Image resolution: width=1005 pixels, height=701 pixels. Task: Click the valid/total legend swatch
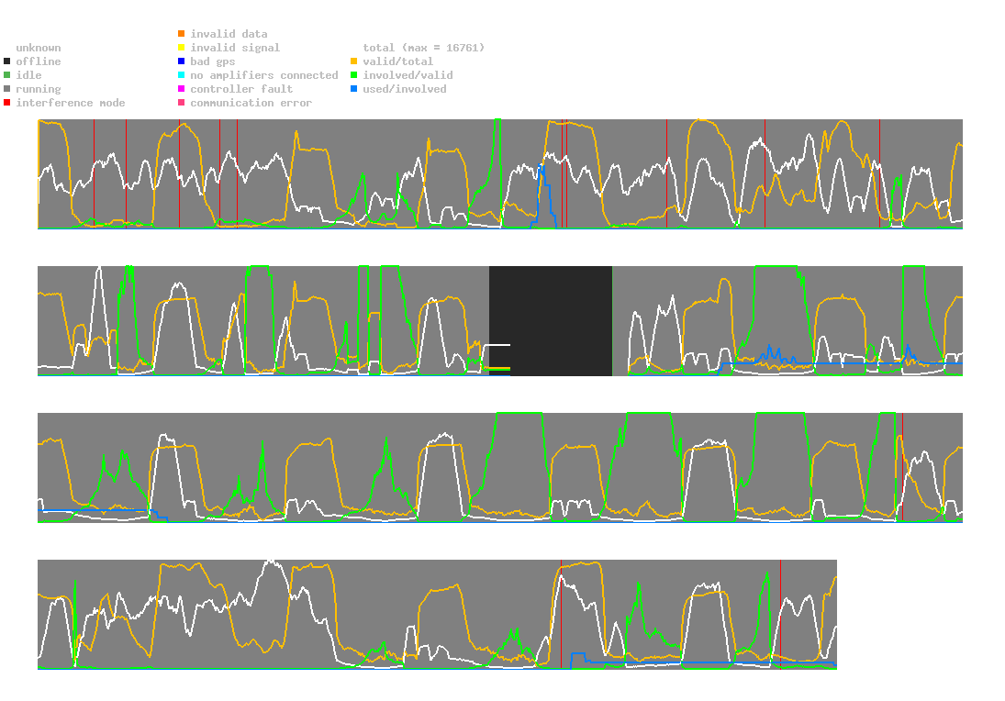(353, 61)
